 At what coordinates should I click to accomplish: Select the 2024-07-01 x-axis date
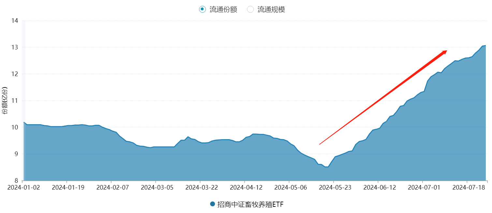pyautogui.click(x=422, y=187)
